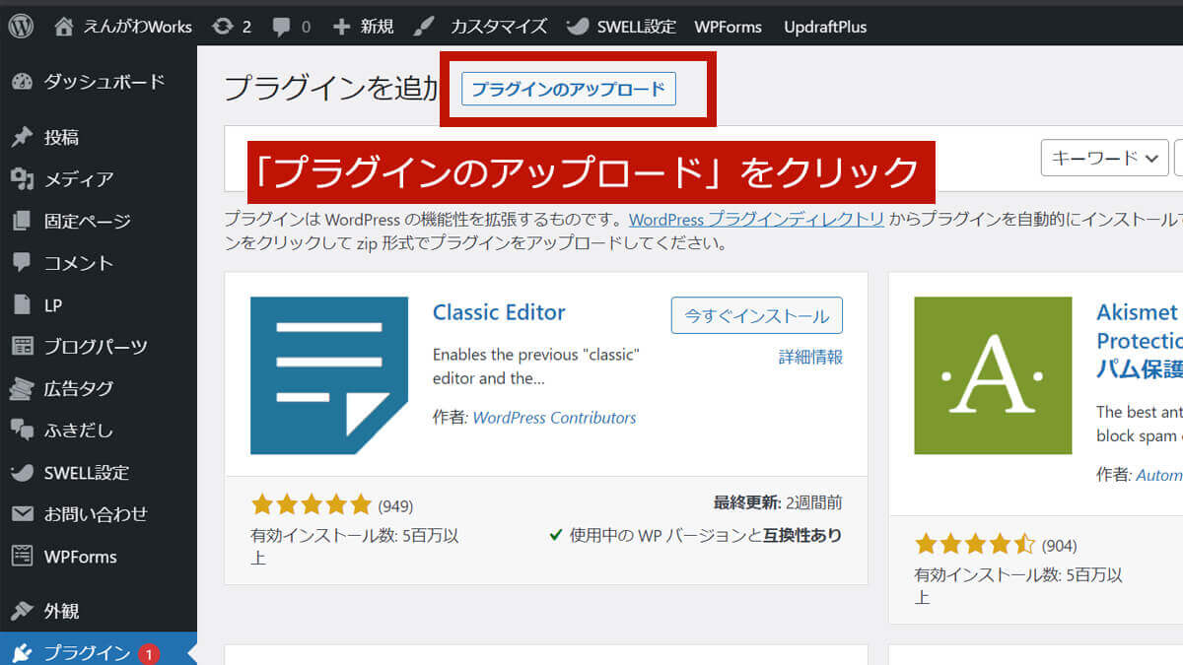Open WPForms in the admin bar
The height and width of the screenshot is (665, 1183).
[x=728, y=27]
